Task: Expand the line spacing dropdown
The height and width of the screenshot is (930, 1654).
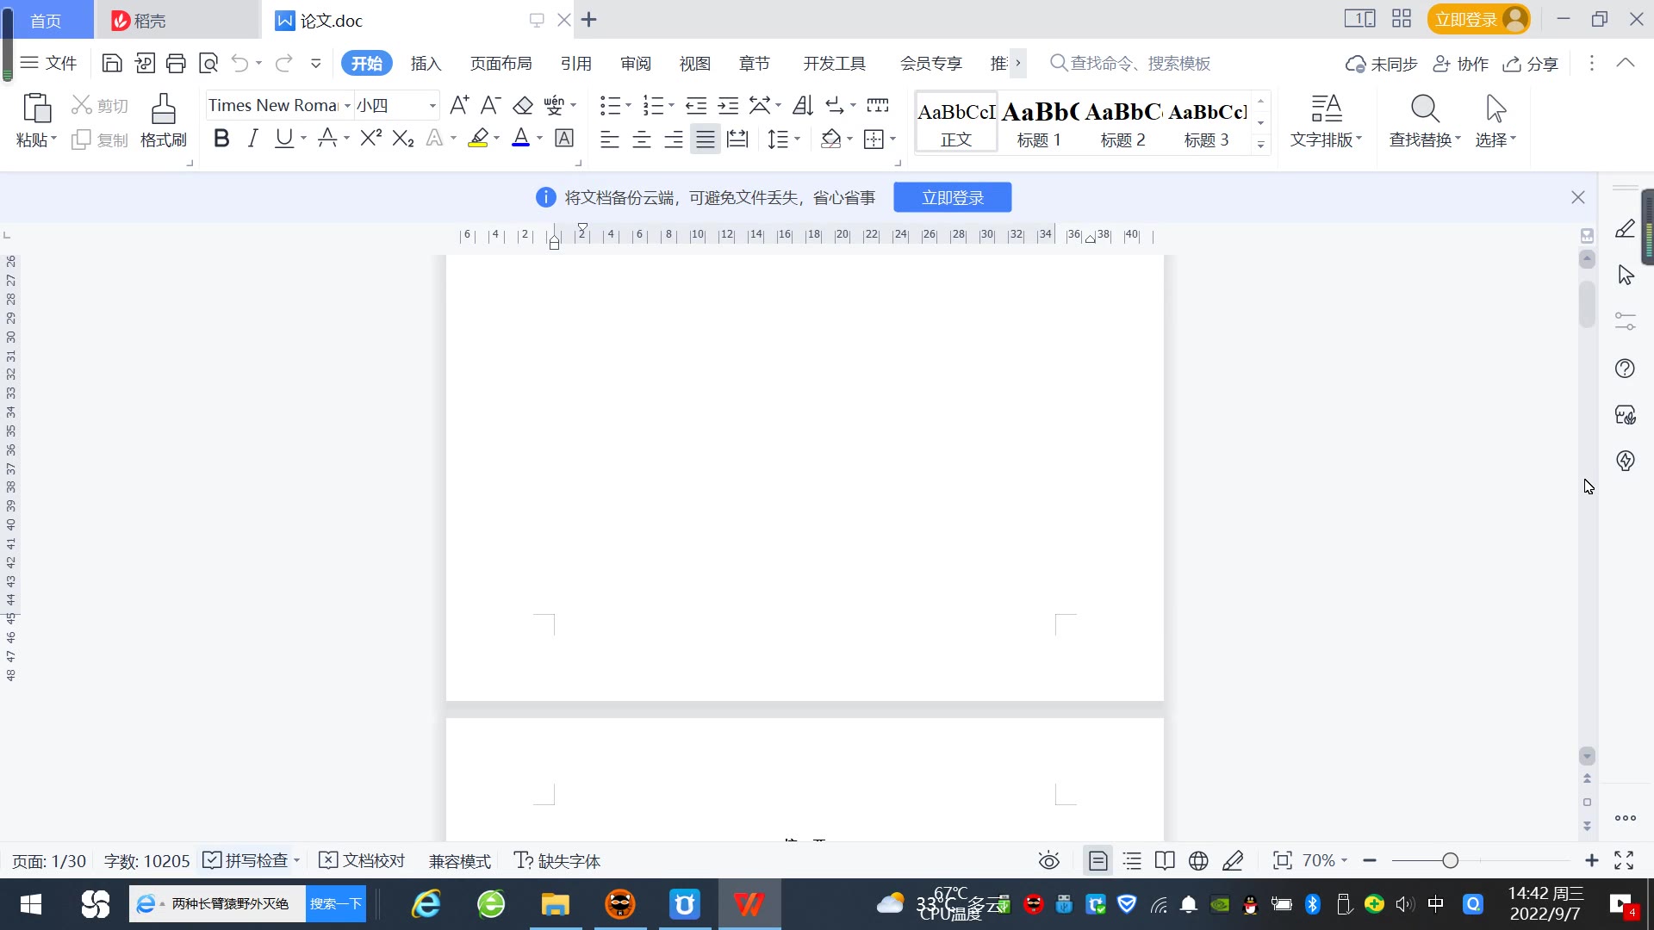Action: pyautogui.click(x=797, y=139)
